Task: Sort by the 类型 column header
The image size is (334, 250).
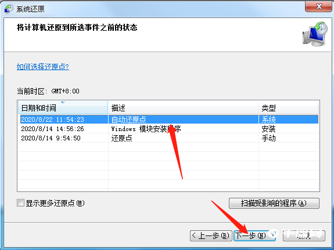Action: (289, 108)
